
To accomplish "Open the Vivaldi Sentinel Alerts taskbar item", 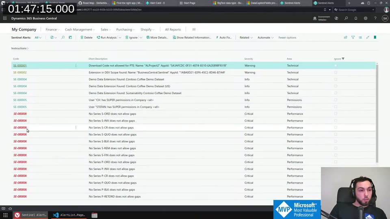I will [30, 215].
